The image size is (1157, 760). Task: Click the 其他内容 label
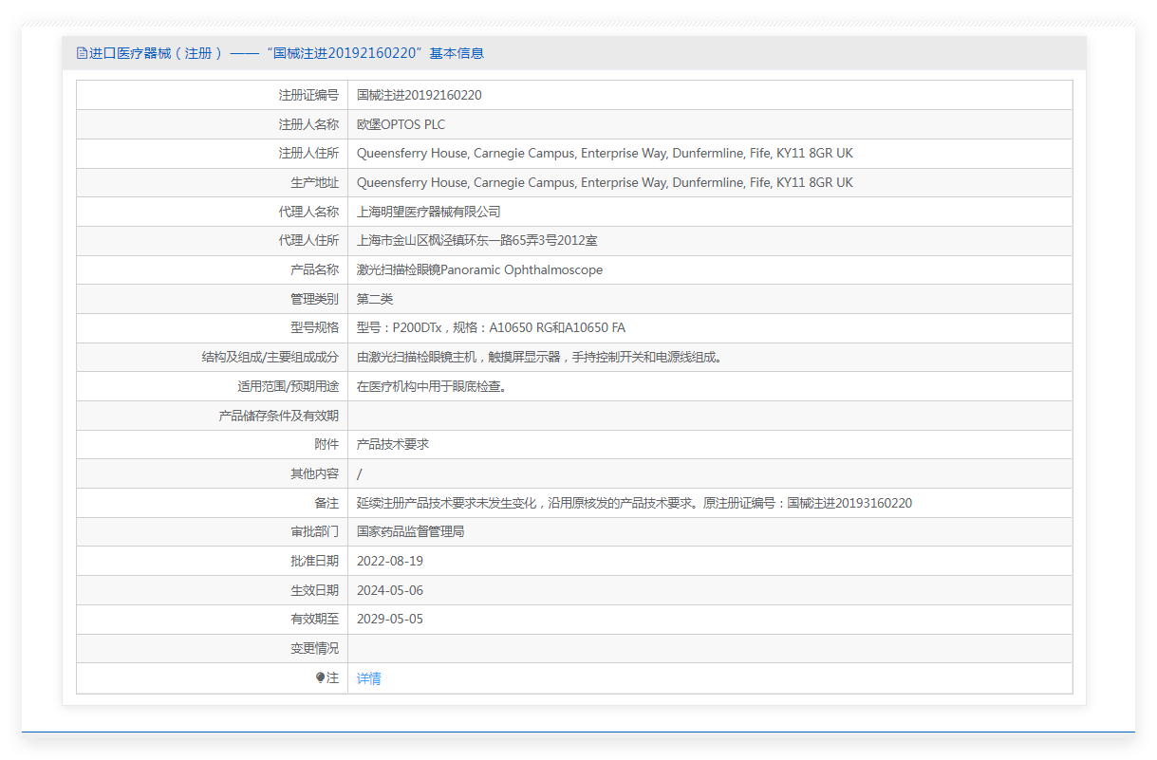(314, 473)
